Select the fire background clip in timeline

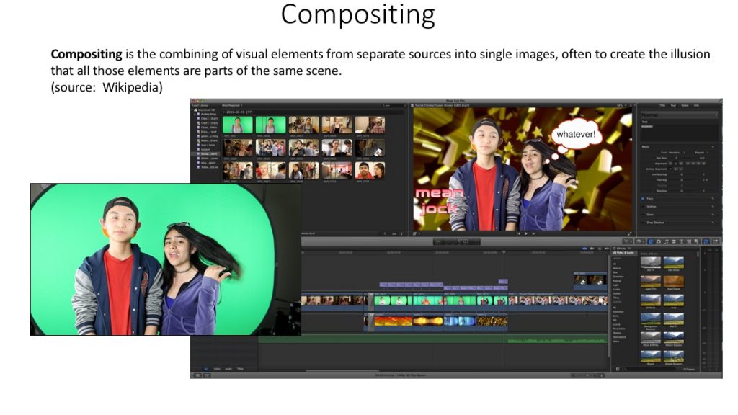tap(393, 321)
